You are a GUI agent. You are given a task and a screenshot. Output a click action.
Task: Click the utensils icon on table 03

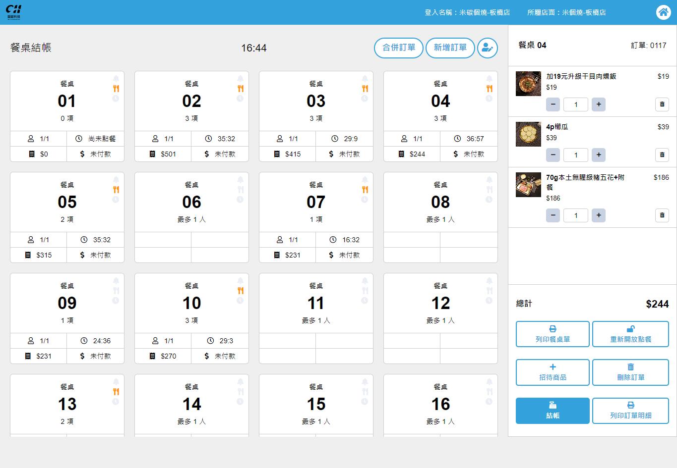365,89
